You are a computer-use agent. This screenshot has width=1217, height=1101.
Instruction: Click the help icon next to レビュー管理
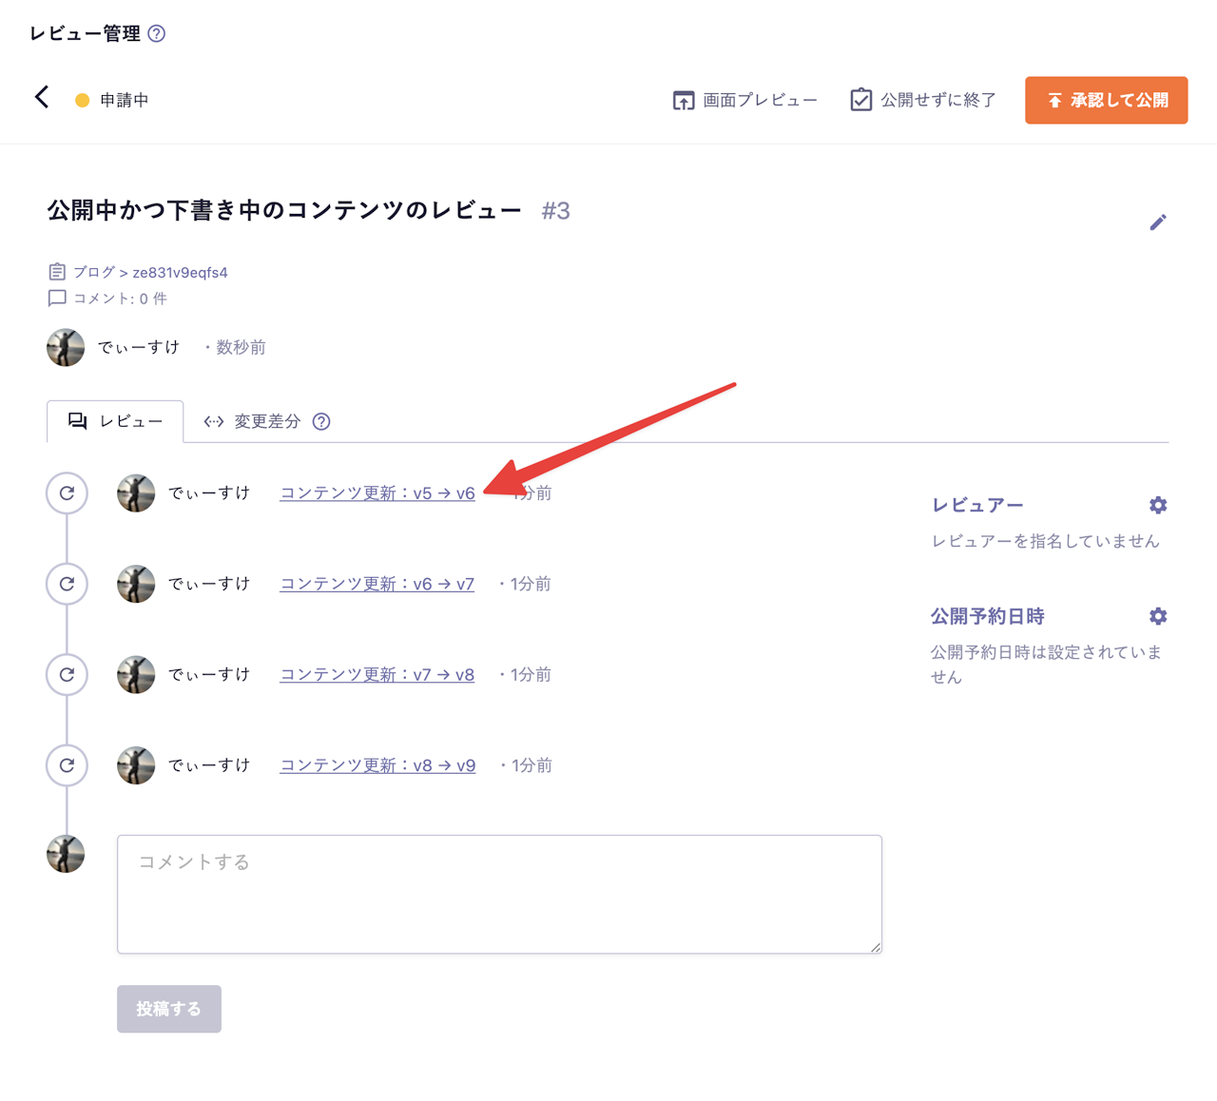point(157,33)
